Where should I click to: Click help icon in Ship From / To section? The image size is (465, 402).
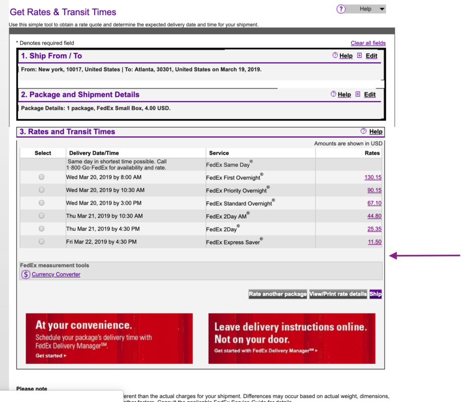coord(335,55)
